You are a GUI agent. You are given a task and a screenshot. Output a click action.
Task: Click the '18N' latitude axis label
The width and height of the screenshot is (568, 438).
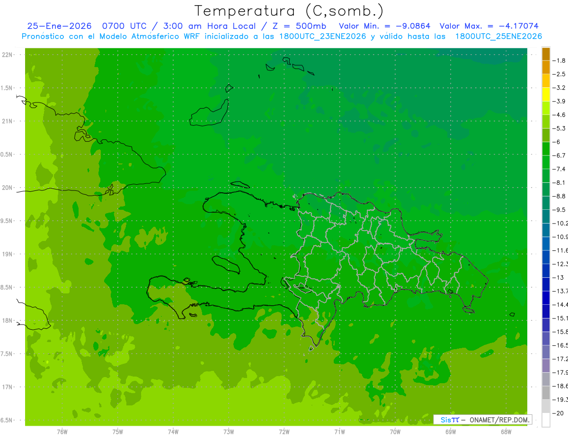7,321
